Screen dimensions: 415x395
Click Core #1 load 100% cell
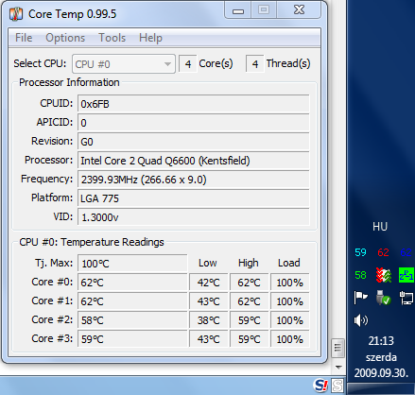289,301
